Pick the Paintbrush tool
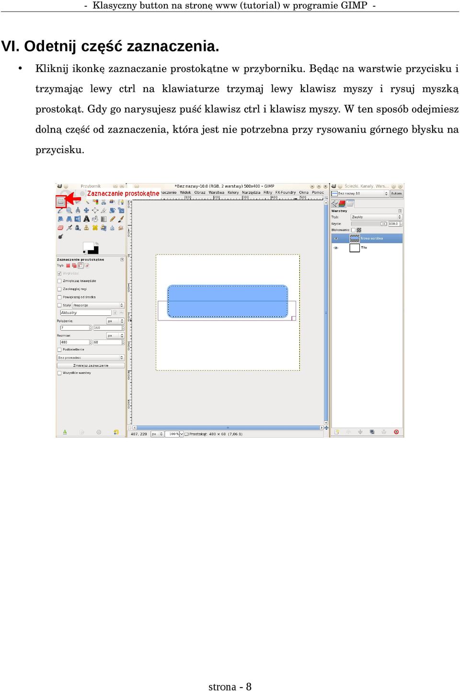 click(x=121, y=219)
